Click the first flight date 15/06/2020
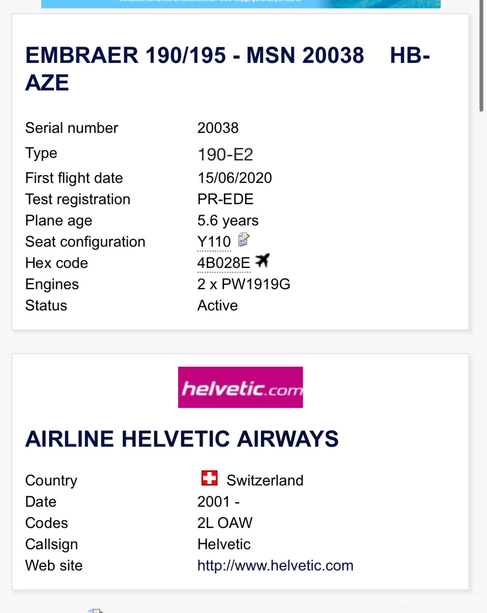 (x=235, y=178)
